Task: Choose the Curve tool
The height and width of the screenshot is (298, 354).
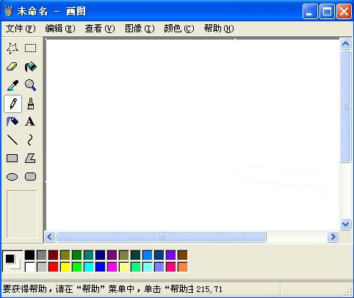Action: point(31,140)
